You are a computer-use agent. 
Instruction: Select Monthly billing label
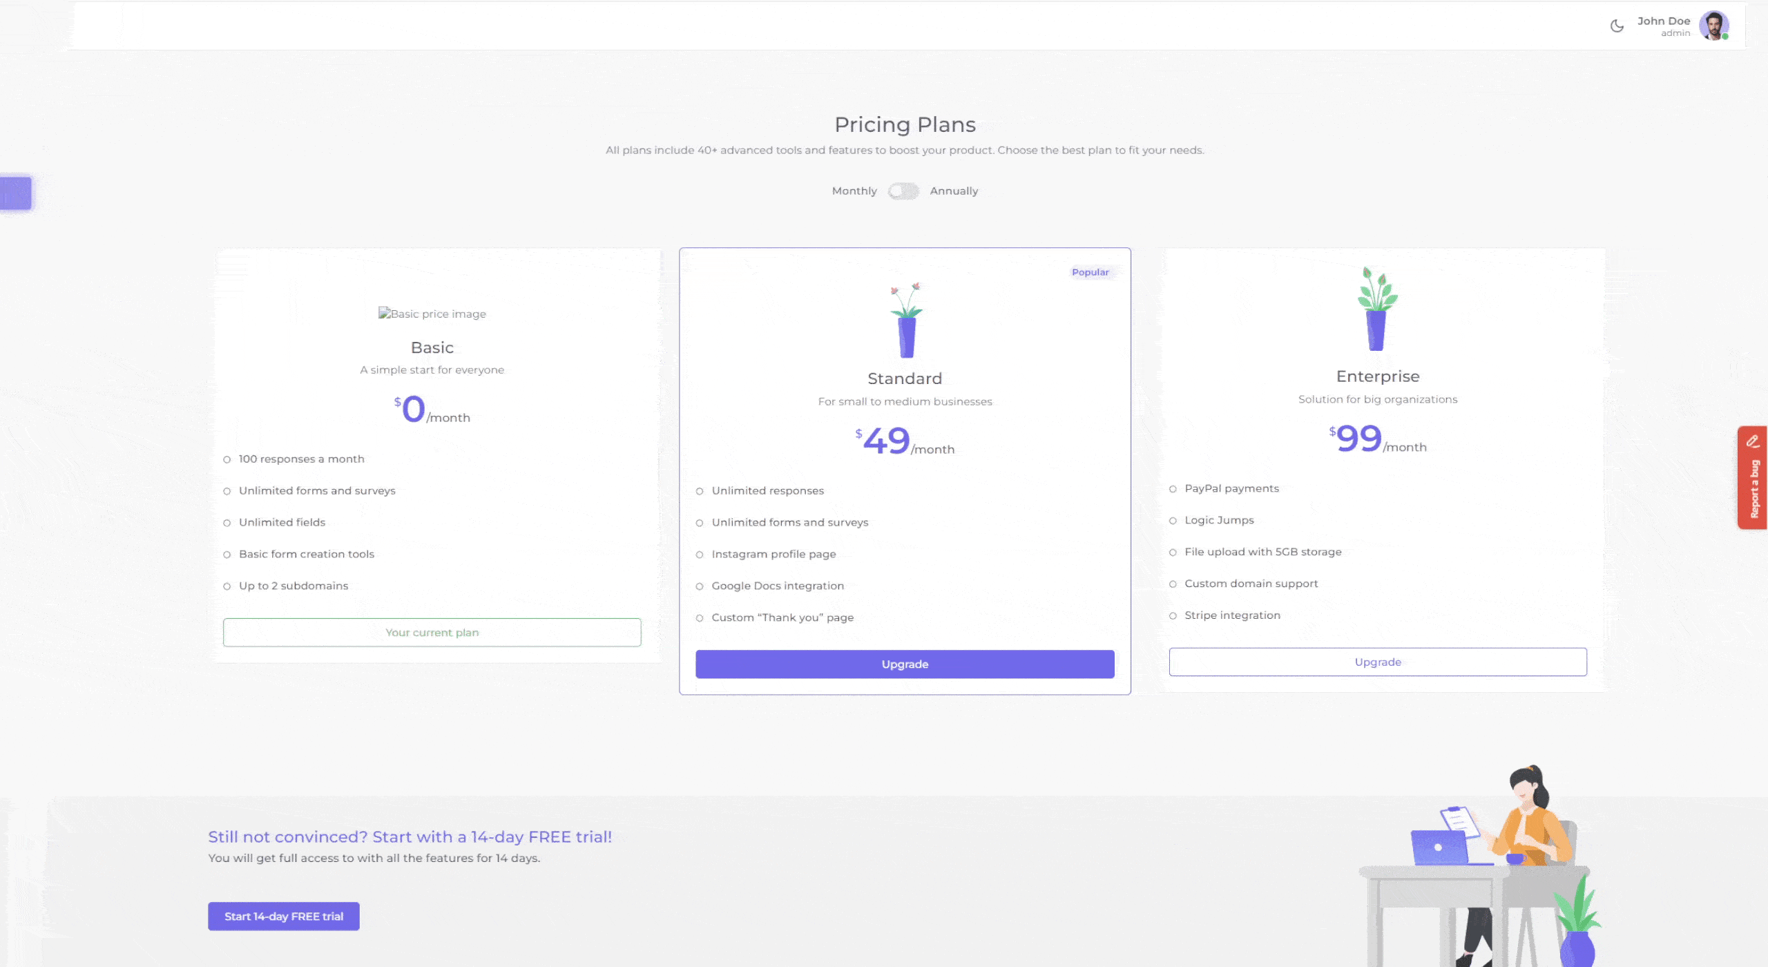coord(854,191)
